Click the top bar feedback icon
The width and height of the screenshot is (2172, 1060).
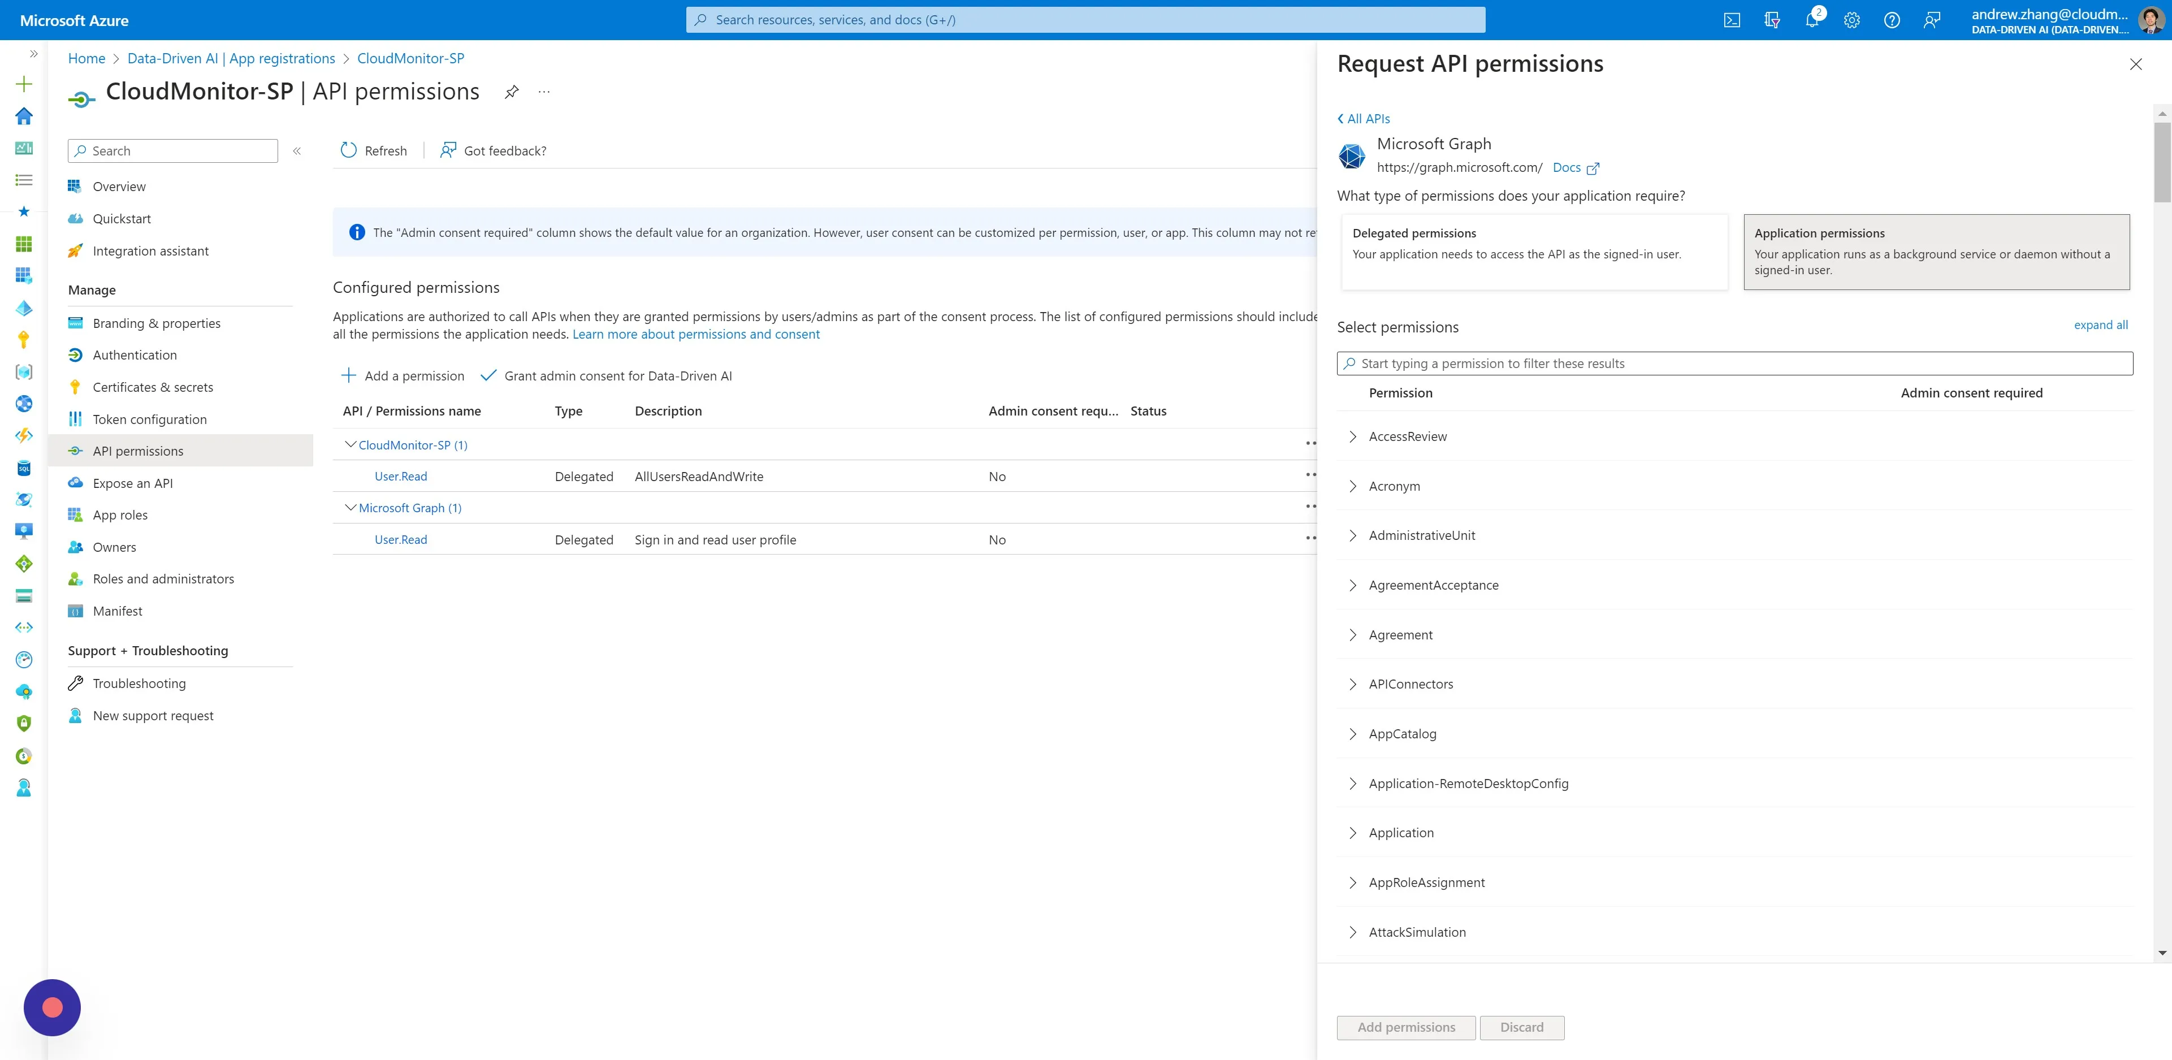(1932, 20)
